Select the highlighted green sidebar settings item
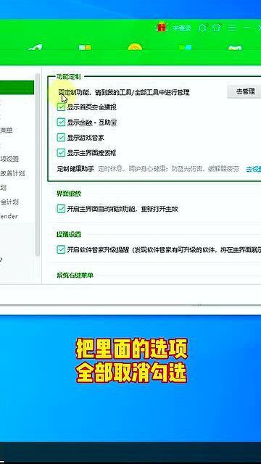 [x=17, y=88]
